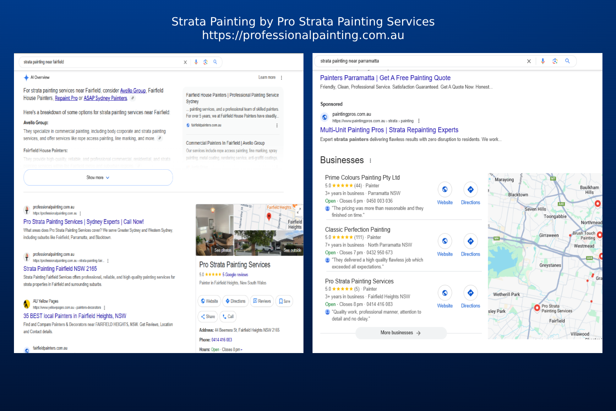Viewport: 616px width, 411px height.
Task: Click Learn more beside AI Overview
Action: pyautogui.click(x=267, y=77)
